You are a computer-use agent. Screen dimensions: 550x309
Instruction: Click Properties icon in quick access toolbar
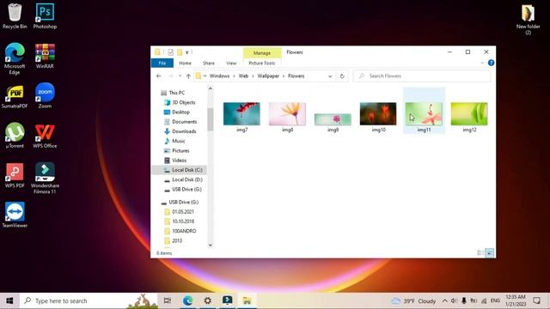(x=170, y=52)
